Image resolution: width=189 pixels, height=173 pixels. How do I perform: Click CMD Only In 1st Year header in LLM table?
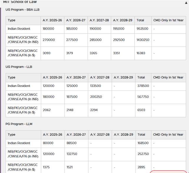click(x=168, y=135)
